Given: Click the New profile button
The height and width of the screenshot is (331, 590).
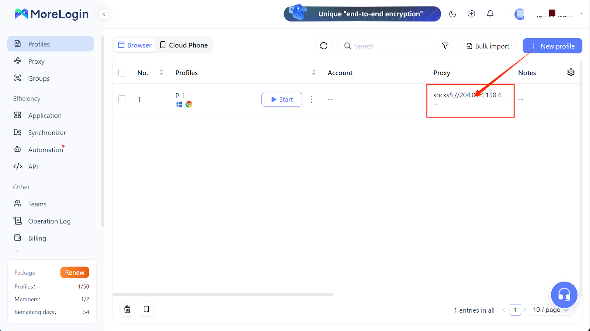Looking at the screenshot, I should [552, 46].
